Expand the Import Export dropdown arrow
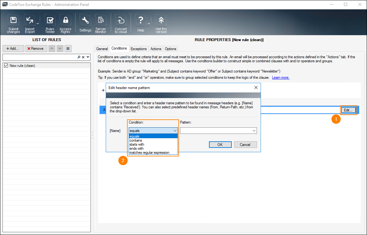Screen dimensions: 367x235 (38, 24)
